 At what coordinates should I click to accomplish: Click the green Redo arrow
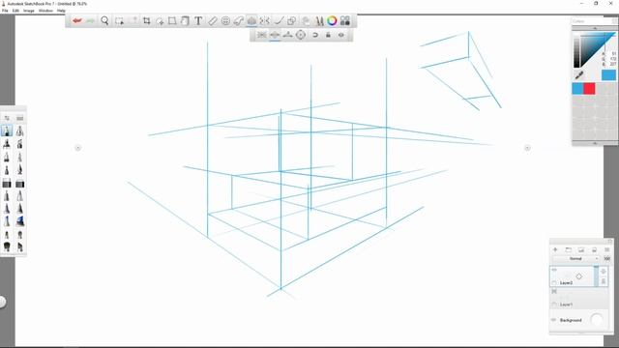click(90, 20)
